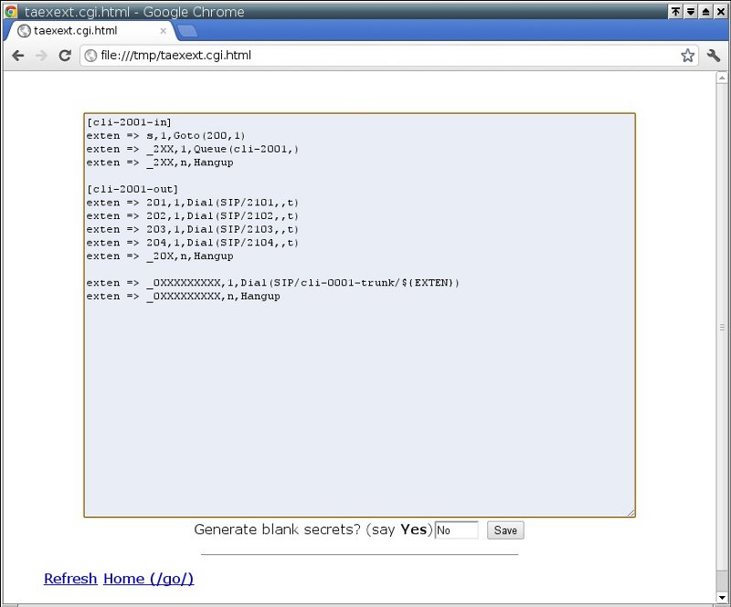Image resolution: width=731 pixels, height=607 pixels.
Task: Click the page info icon in the address bar
Action: tap(90, 56)
